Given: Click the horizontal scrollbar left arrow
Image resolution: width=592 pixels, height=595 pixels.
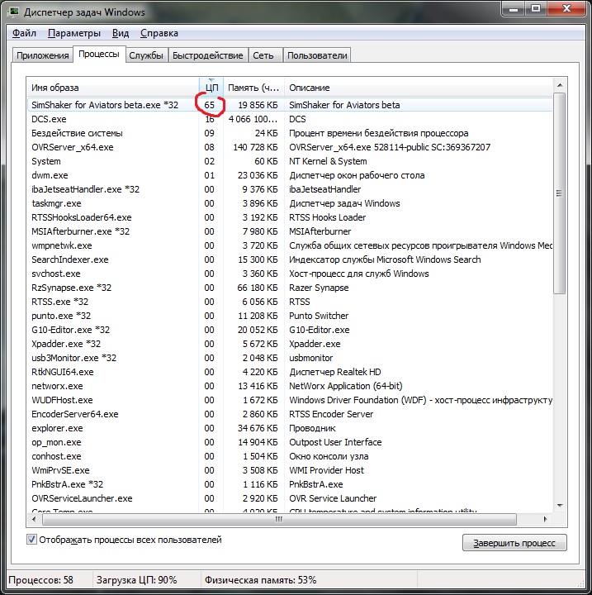Looking at the screenshot, I should (34, 519).
